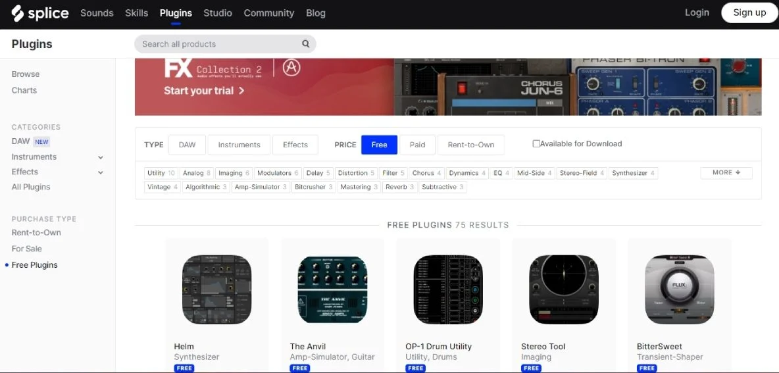
Task: Enable the Available for Download checkbox
Action: tap(536, 143)
